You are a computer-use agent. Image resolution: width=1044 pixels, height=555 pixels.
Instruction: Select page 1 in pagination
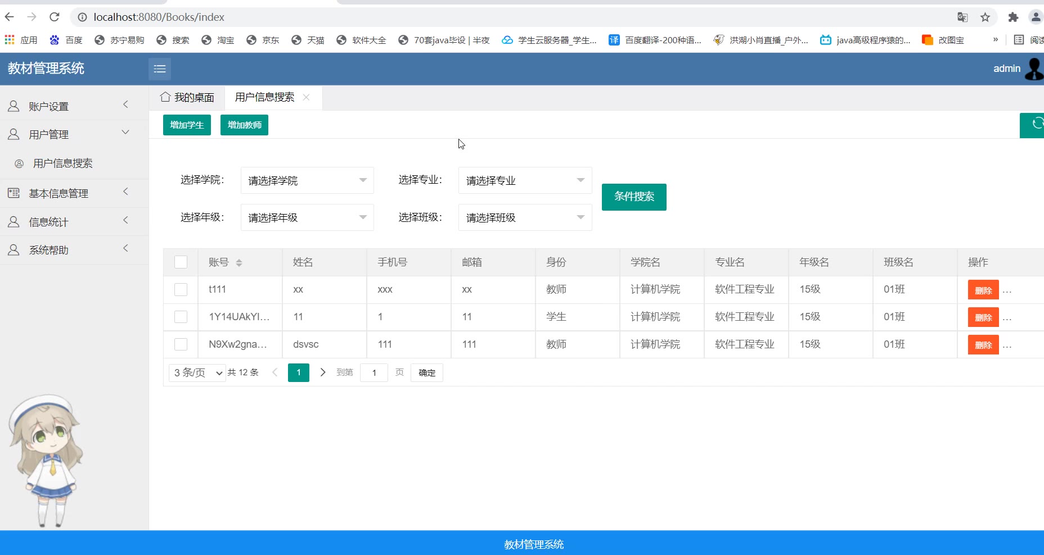click(x=299, y=372)
